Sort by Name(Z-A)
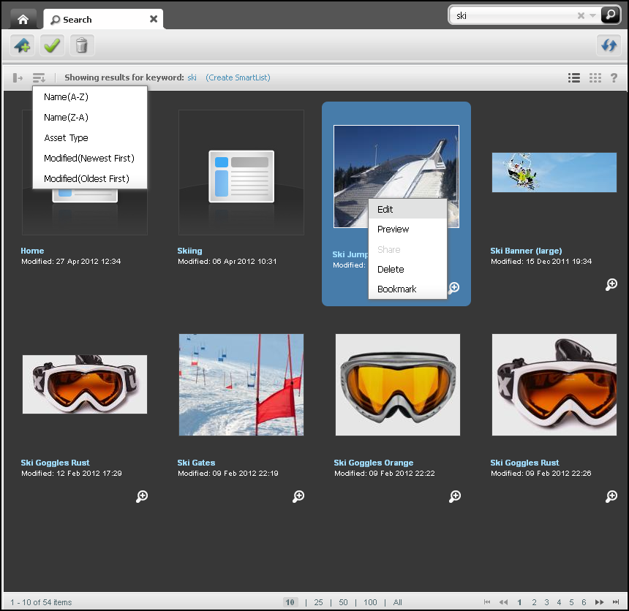629x611 pixels. point(90,118)
